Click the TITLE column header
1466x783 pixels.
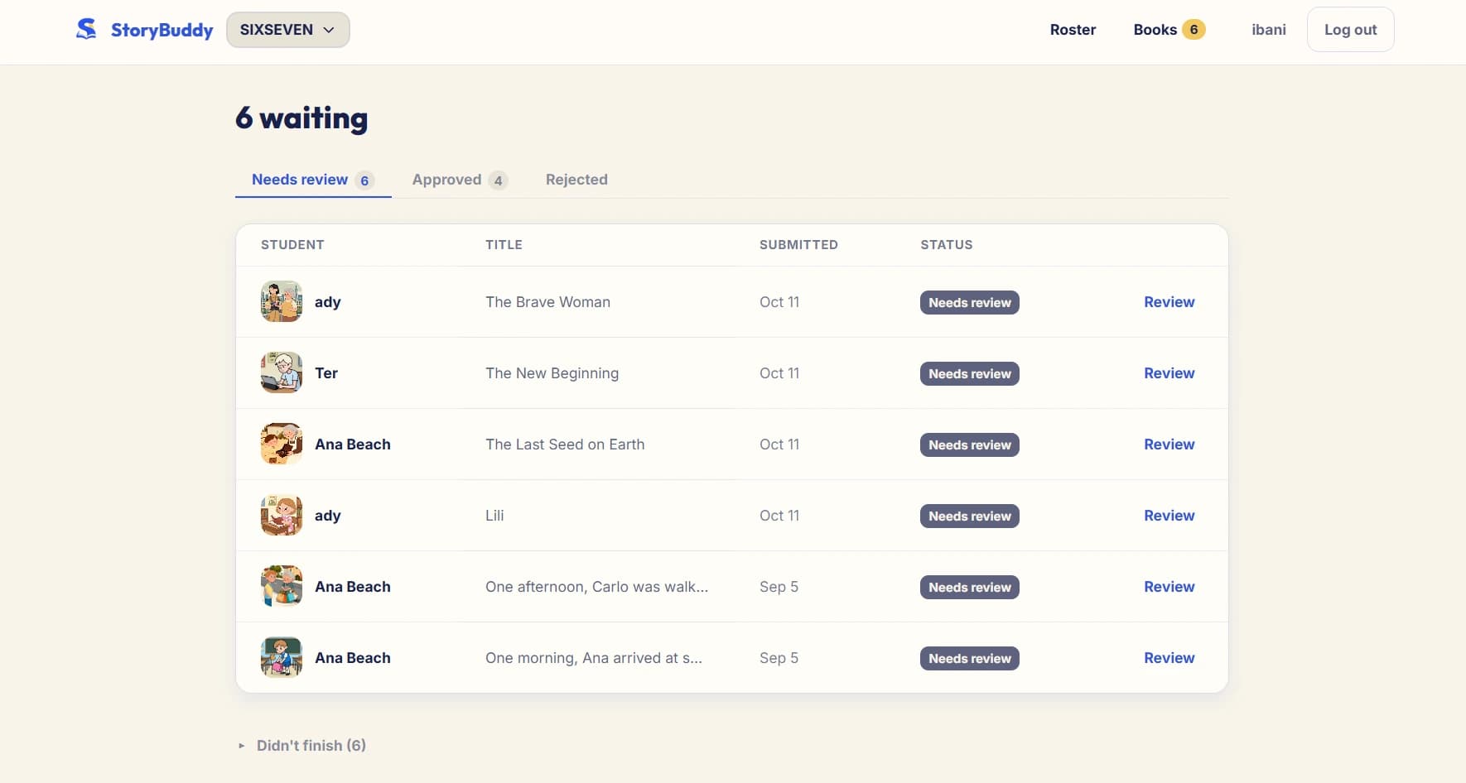504,245
